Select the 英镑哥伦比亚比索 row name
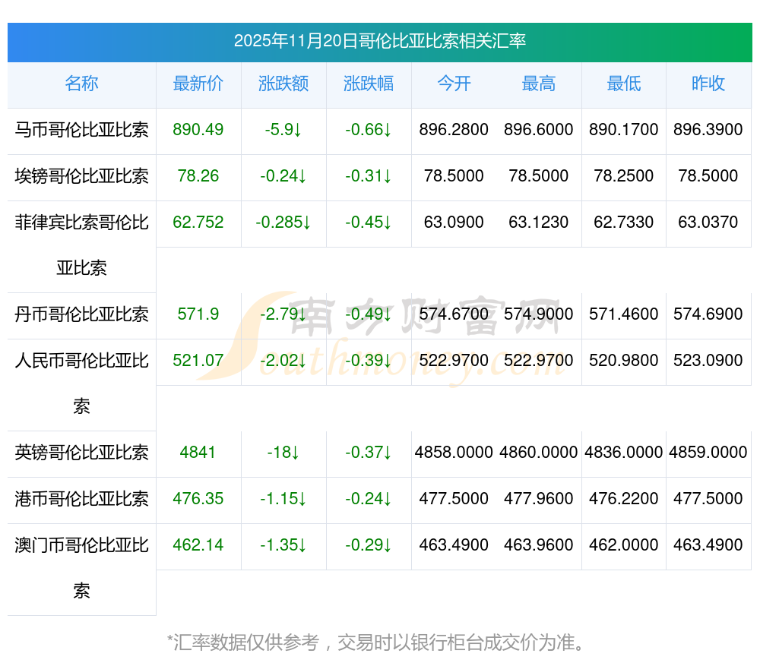 coord(81,453)
